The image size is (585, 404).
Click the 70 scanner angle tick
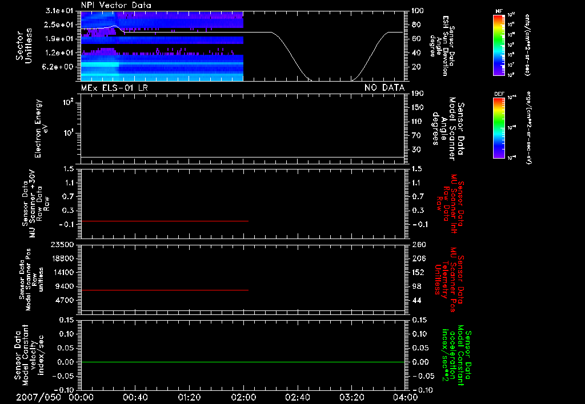[416, 136]
